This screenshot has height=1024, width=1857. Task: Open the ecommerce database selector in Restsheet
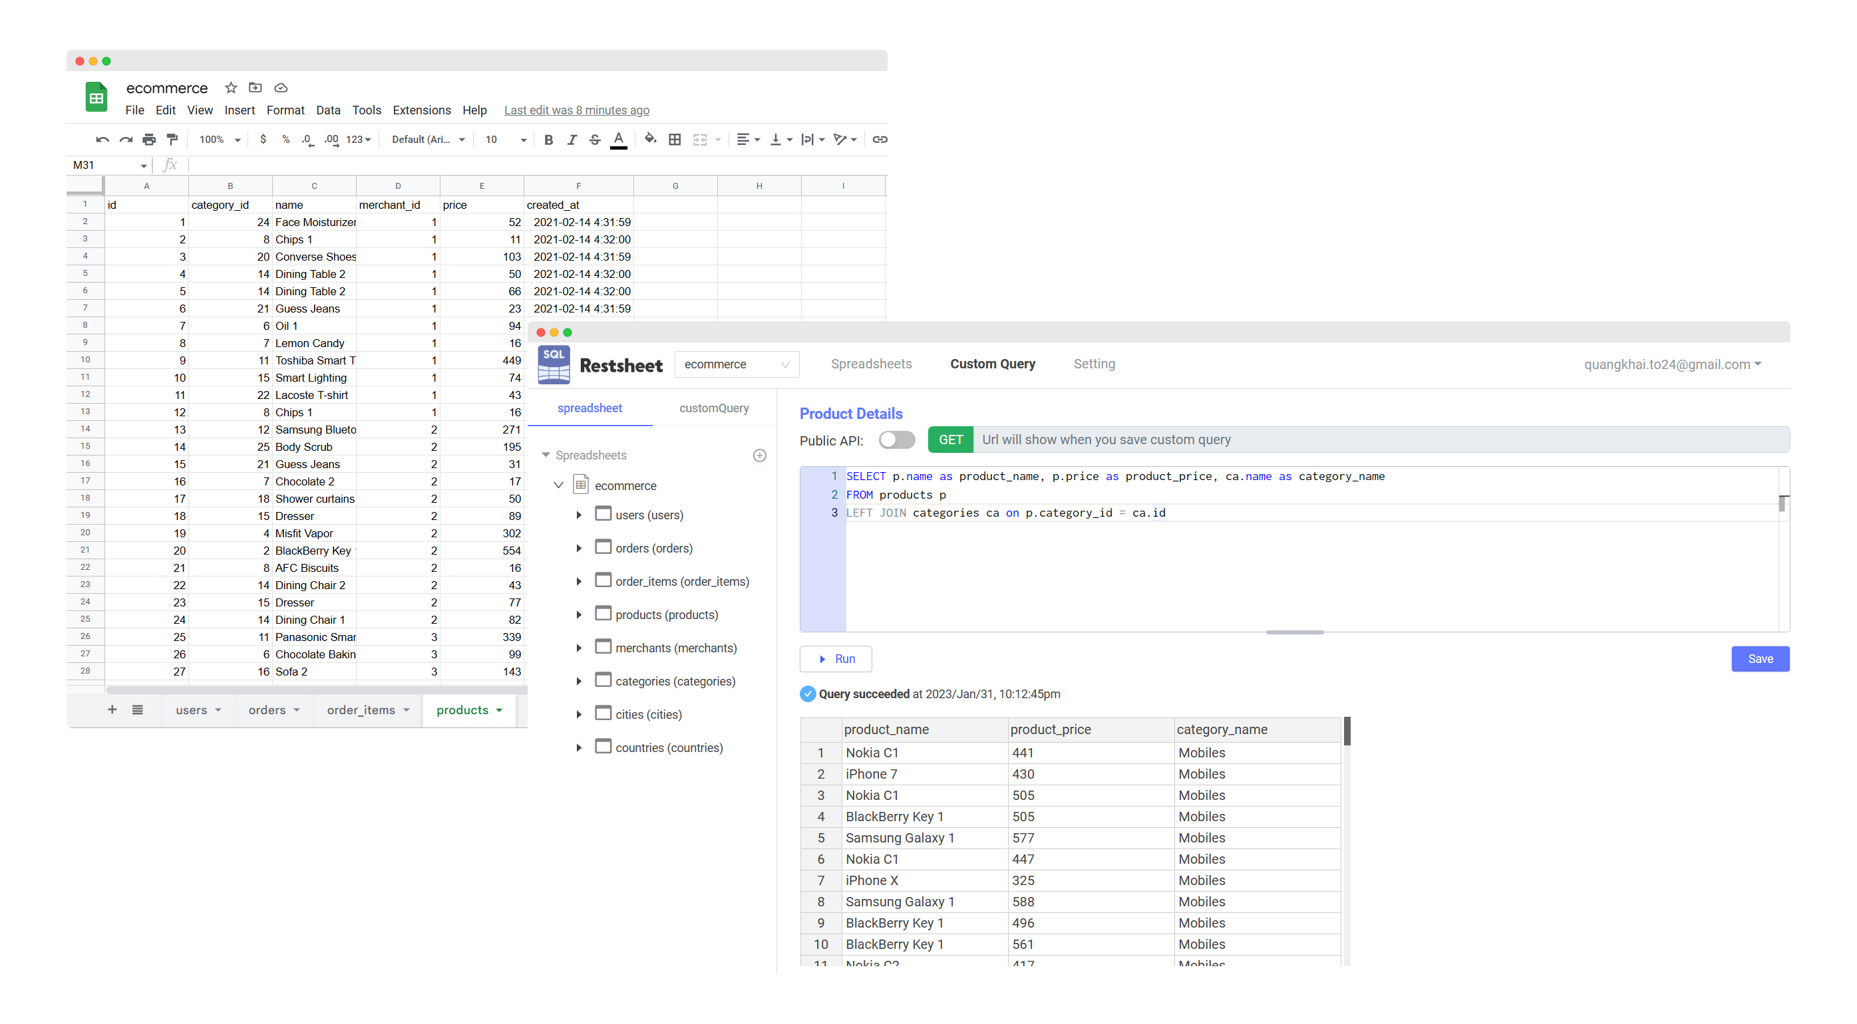point(737,364)
